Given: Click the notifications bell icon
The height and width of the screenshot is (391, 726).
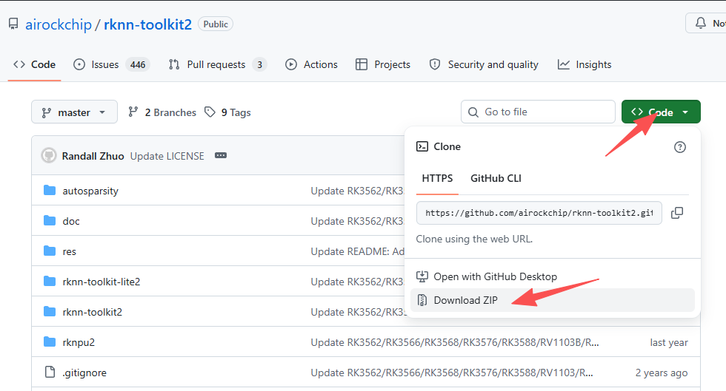Looking at the screenshot, I should pos(701,23).
